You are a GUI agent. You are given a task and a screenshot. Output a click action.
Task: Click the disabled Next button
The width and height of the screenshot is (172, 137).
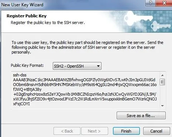point(94,131)
